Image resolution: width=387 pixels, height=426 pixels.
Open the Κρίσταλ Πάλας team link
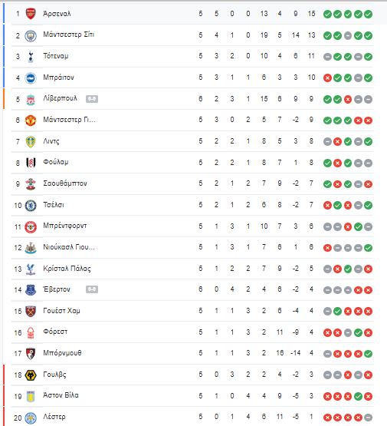tap(67, 269)
